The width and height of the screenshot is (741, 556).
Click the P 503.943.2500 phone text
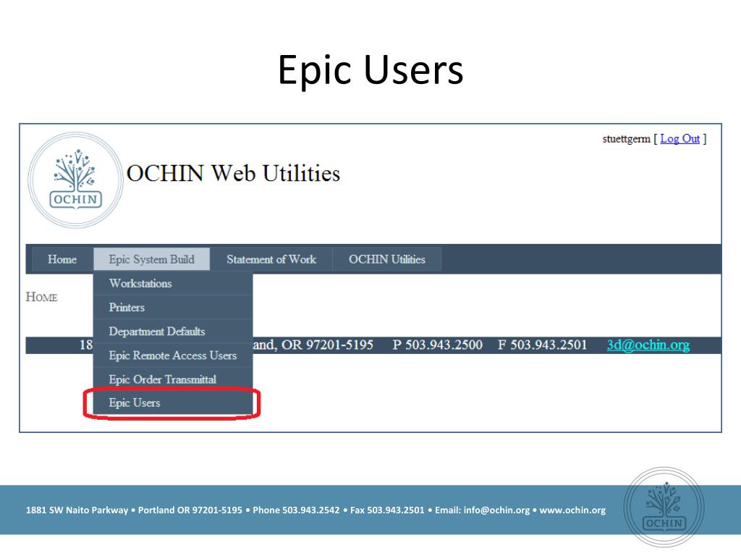[437, 345]
